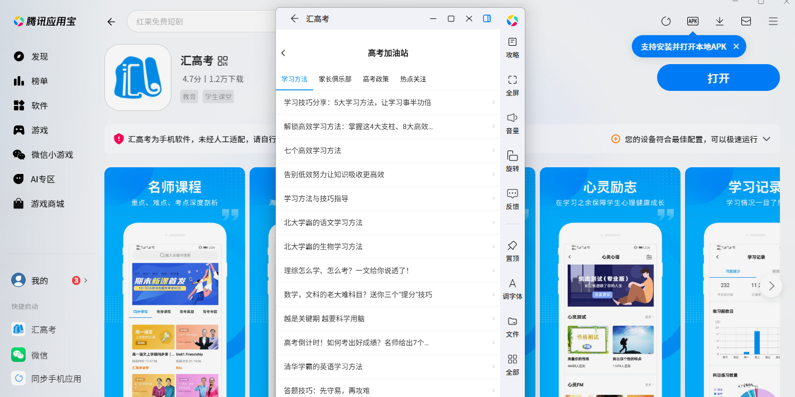Click the search box 红果免费短剧

tap(201, 22)
